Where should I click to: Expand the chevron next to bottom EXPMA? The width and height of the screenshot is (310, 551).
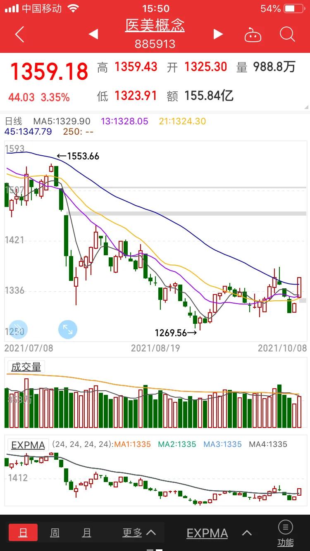(x=247, y=533)
